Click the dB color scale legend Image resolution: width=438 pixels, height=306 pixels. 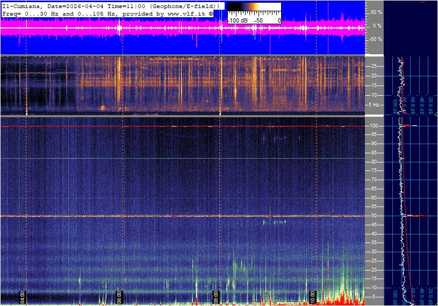[x=254, y=13]
